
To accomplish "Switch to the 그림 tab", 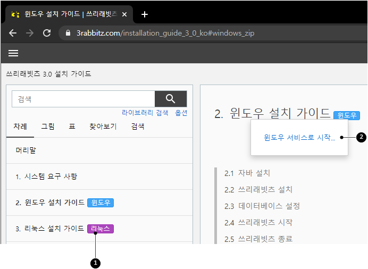I will (48, 127).
